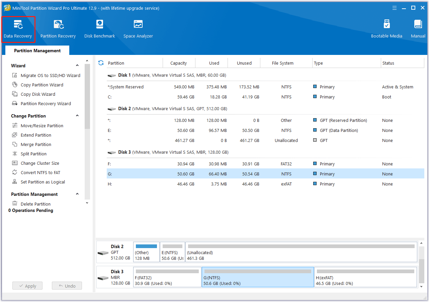Select Disk 1 header row icon
The height and width of the screenshot is (302, 429).
(x=111, y=75)
